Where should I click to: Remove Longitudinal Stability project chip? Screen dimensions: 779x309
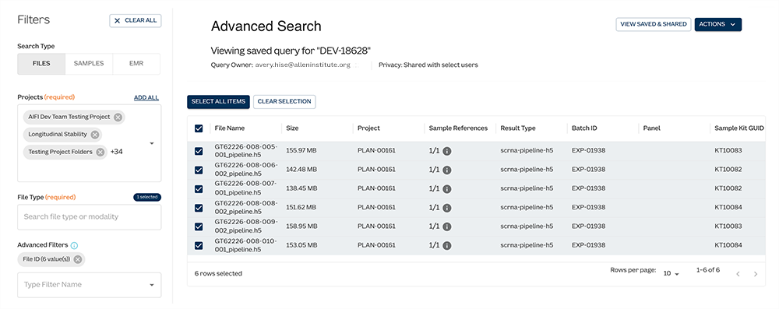95,135
